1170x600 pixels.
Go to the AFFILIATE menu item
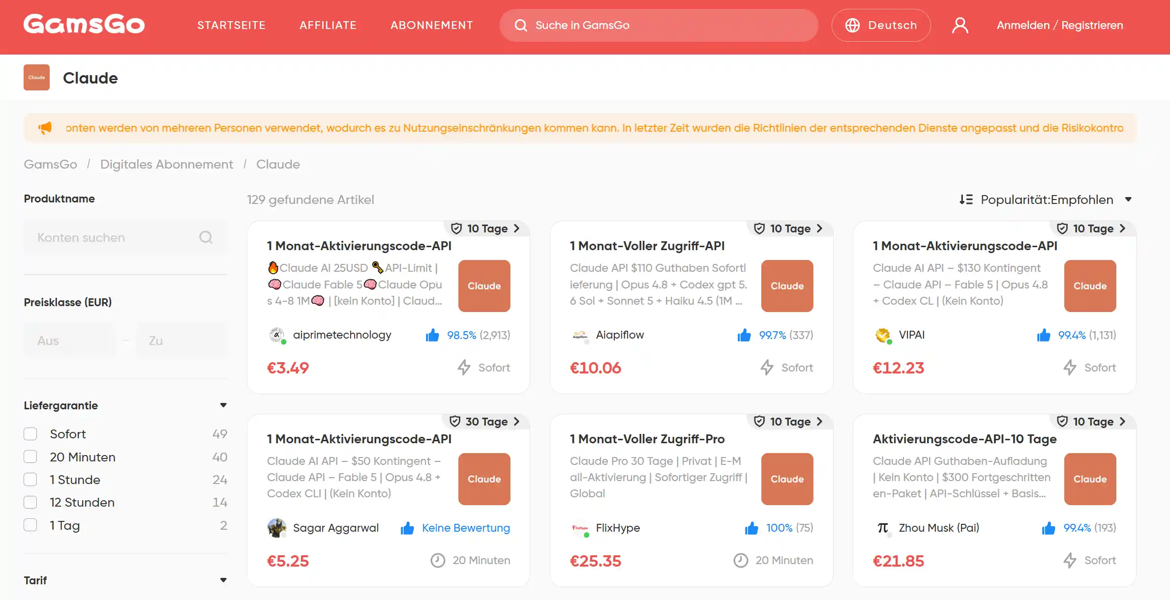[x=328, y=25]
